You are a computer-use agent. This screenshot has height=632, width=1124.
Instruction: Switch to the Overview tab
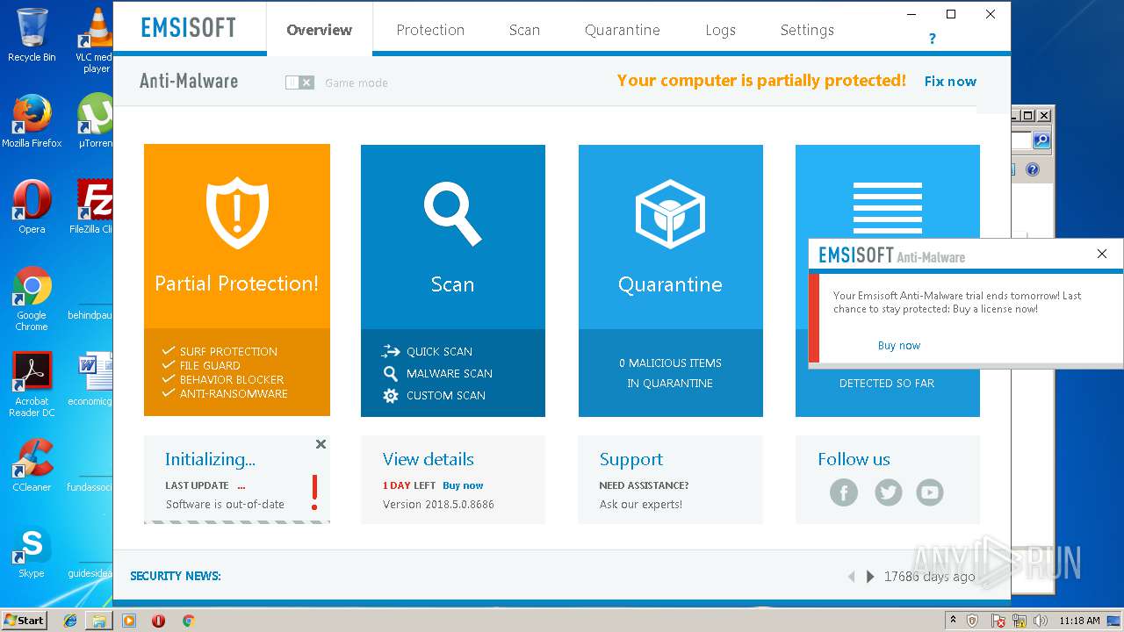point(319,30)
